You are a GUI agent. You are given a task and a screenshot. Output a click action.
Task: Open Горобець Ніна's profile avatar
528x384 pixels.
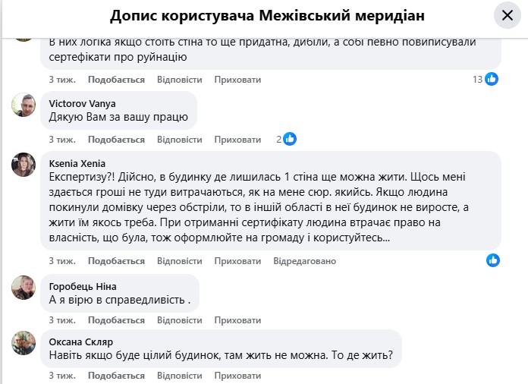tap(24, 287)
